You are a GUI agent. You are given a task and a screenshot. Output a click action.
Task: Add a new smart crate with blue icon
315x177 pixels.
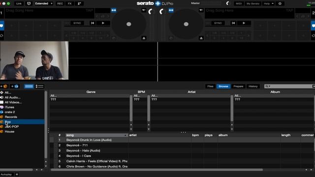(15, 87)
